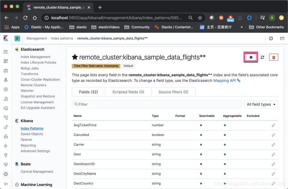The image size is (288, 189).
Task: Open Canvas from the Kibana side nav
Action: click(x=6, y=71)
